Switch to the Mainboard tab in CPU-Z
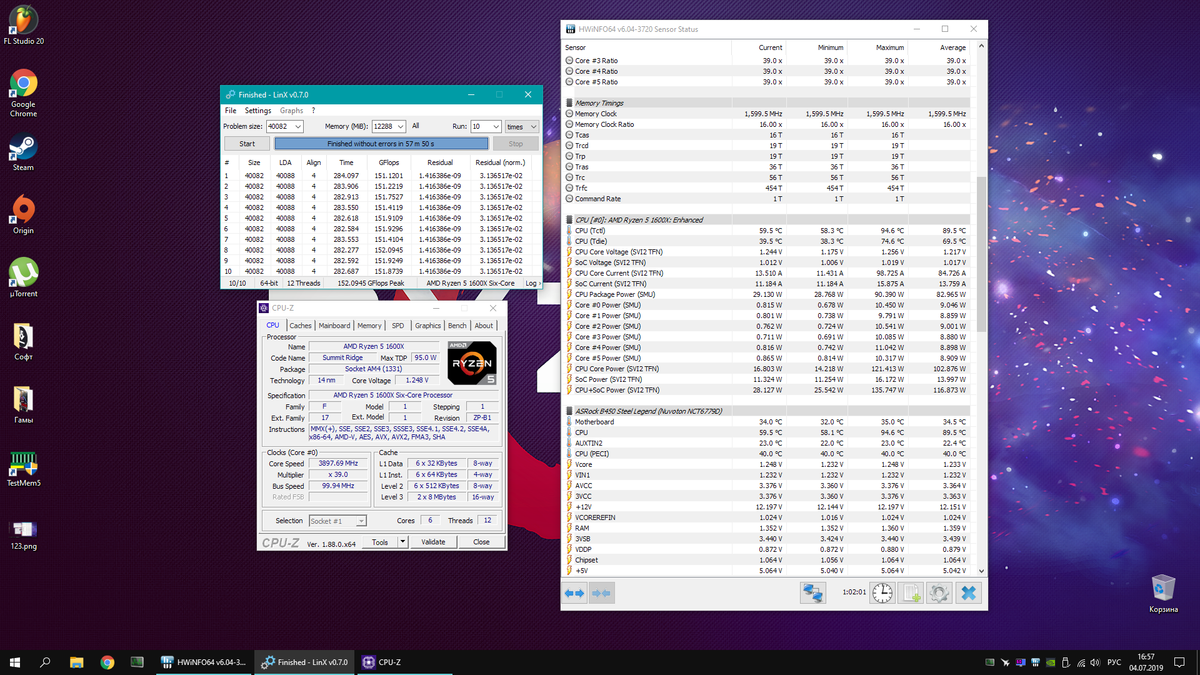This screenshot has width=1200, height=675. (x=334, y=326)
